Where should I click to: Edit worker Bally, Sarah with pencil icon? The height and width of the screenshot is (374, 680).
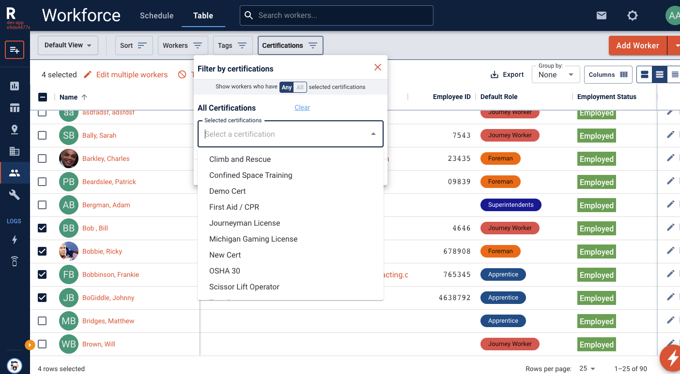click(670, 135)
